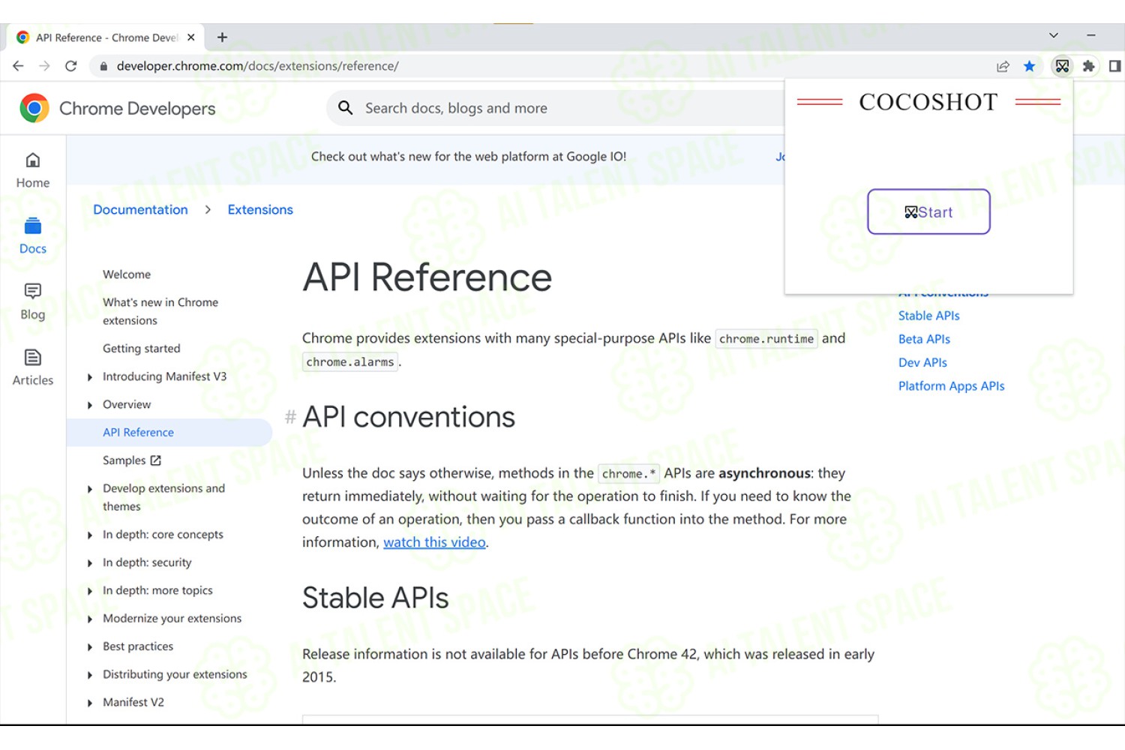Close the API Reference tab
This screenshot has width=1125, height=750.
tap(191, 37)
